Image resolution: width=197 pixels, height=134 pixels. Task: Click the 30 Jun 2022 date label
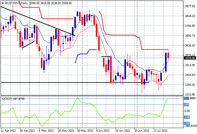coord(142,131)
